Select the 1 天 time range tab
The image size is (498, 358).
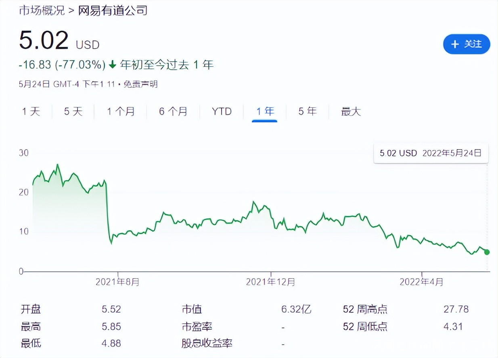[x=31, y=111]
